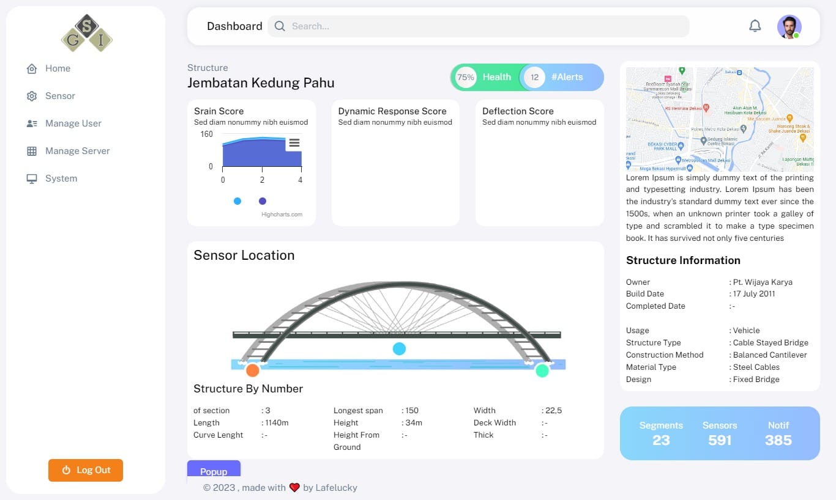The height and width of the screenshot is (500, 836).
Task: Open the Highcharts.com credit link
Action: (282, 215)
